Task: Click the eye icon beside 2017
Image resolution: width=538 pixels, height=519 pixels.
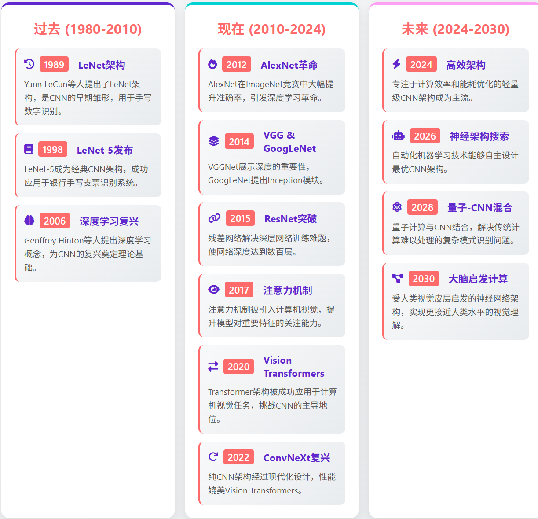Action: click(x=214, y=290)
